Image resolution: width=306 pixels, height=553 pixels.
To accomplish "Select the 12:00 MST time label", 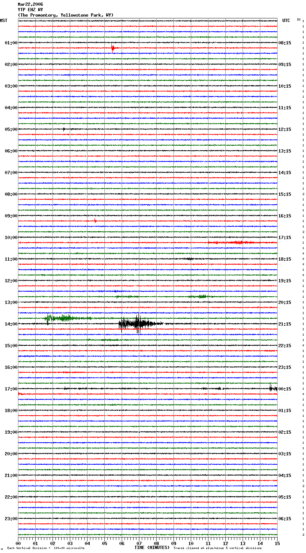I will click(11, 281).
